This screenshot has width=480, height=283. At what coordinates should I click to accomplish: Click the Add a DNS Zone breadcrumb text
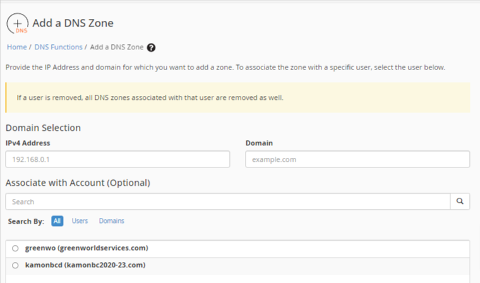(117, 47)
